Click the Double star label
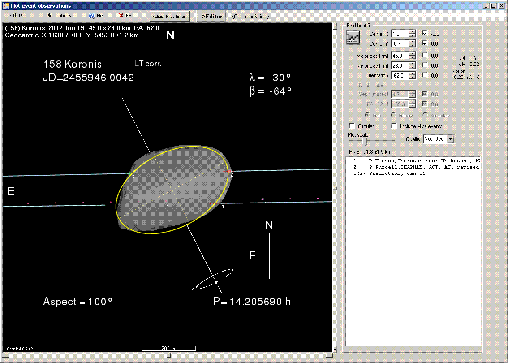The height and width of the screenshot is (363, 508). pos(371,86)
